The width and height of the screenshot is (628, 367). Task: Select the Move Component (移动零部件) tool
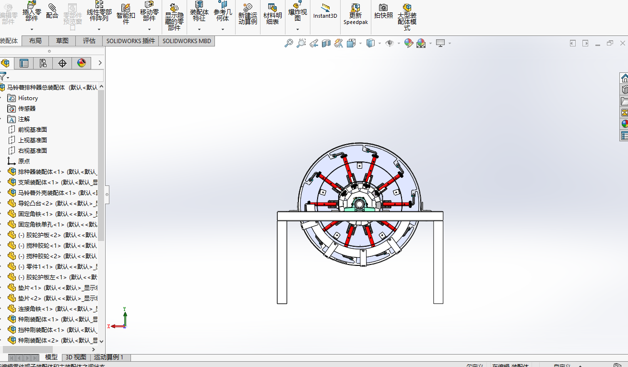click(x=149, y=11)
